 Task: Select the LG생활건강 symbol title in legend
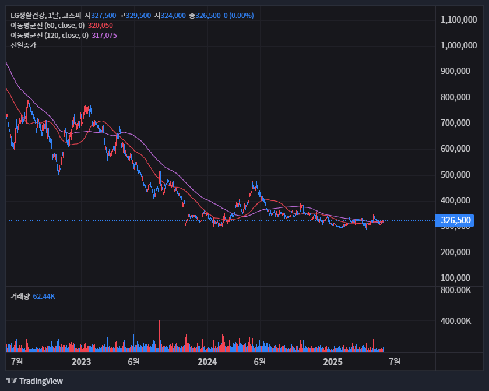tap(46, 16)
